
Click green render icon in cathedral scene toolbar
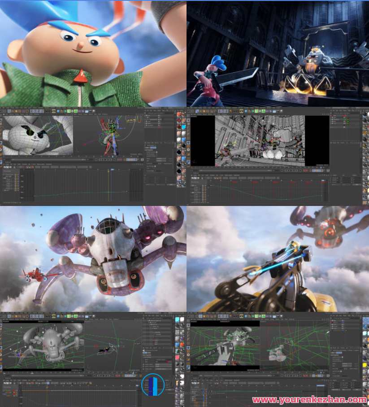pyautogui.click(x=257, y=111)
